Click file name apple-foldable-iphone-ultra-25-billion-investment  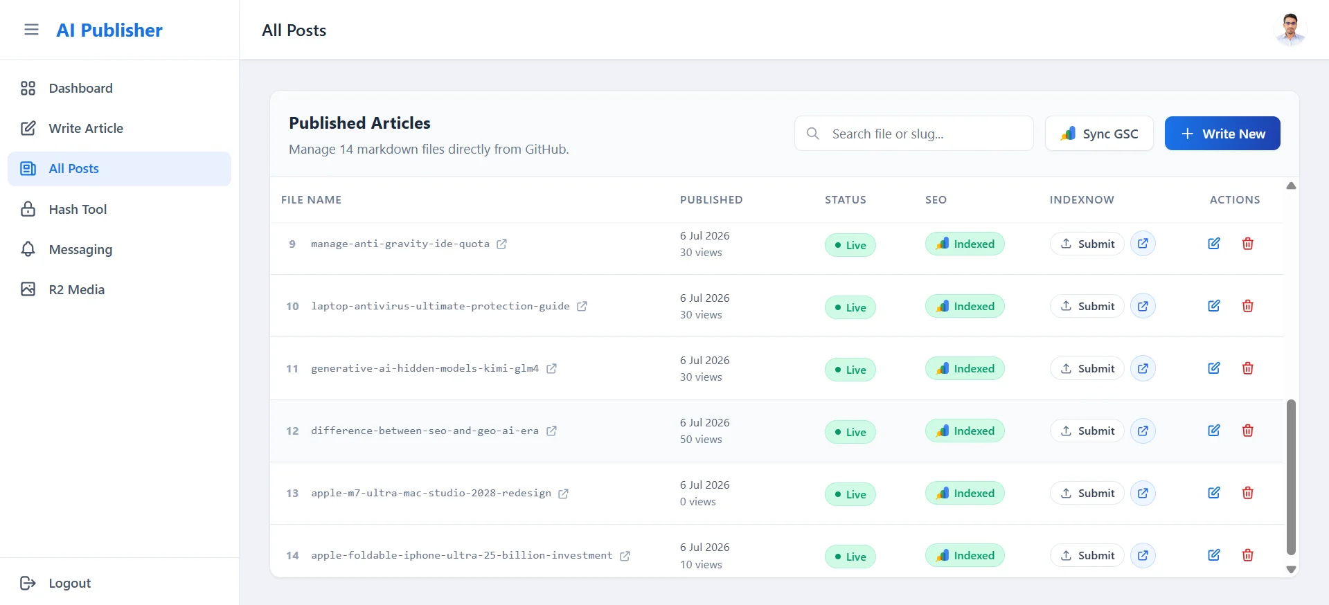click(462, 555)
